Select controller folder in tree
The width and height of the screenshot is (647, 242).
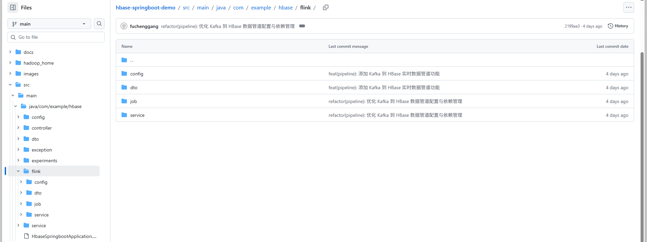42,128
